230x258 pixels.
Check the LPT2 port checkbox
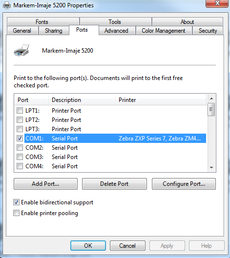20,119
